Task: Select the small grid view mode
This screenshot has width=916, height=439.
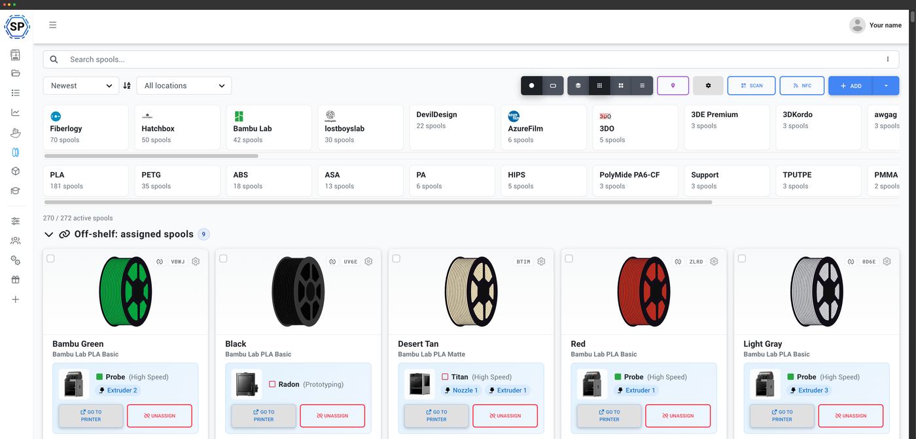Action: click(599, 86)
